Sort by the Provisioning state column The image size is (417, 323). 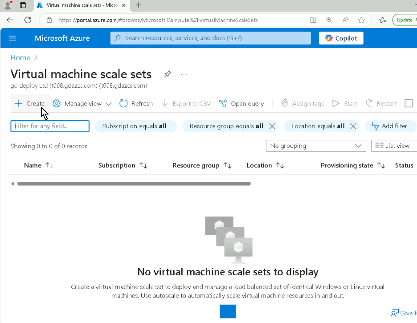click(x=353, y=165)
